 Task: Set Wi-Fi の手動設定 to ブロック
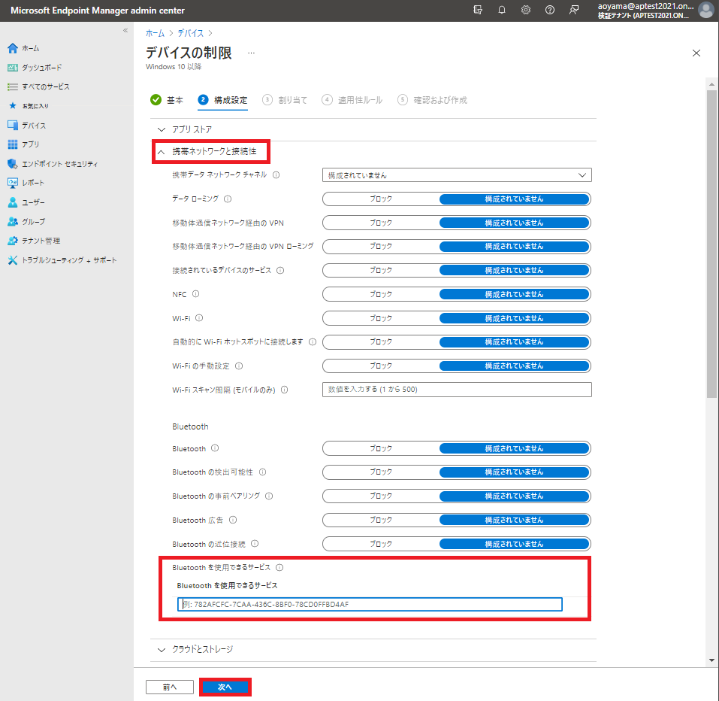(381, 366)
